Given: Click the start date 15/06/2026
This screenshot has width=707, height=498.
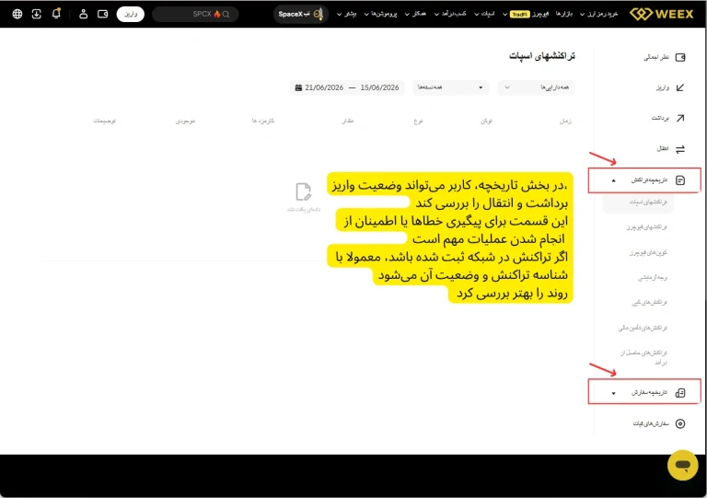Looking at the screenshot, I should pos(379,87).
